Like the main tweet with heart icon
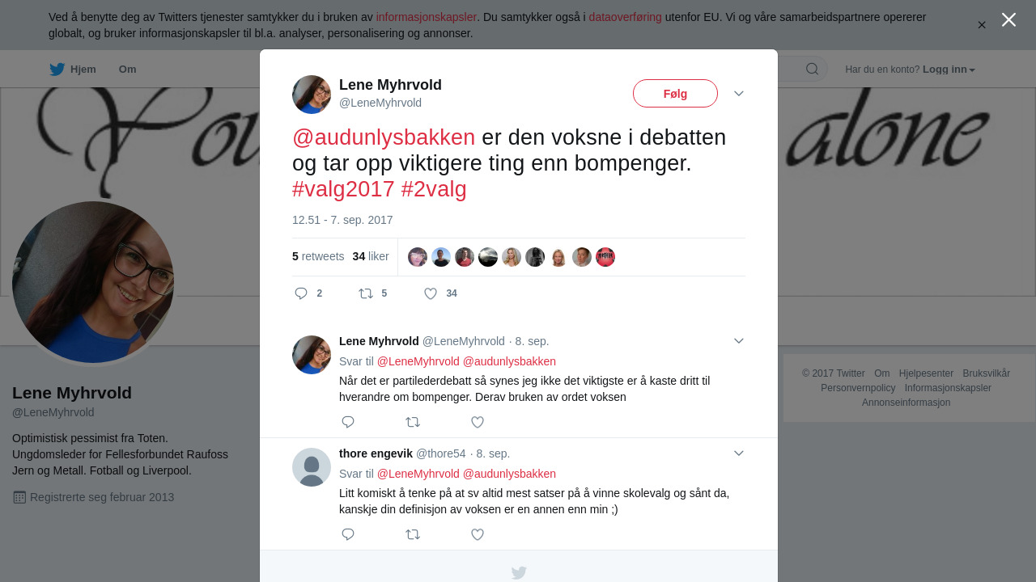Viewport: 1036px width, 582px height. point(431,293)
